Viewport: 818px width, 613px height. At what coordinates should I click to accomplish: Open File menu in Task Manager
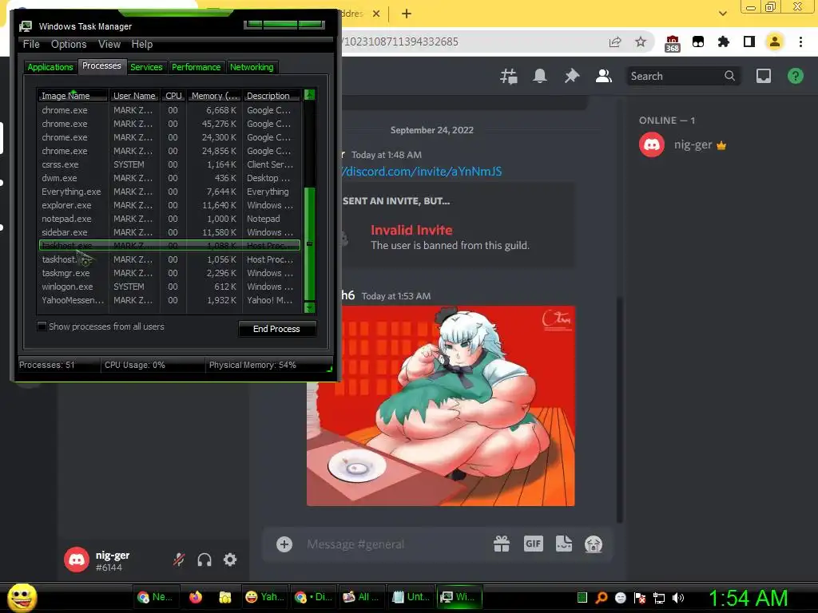(x=31, y=45)
